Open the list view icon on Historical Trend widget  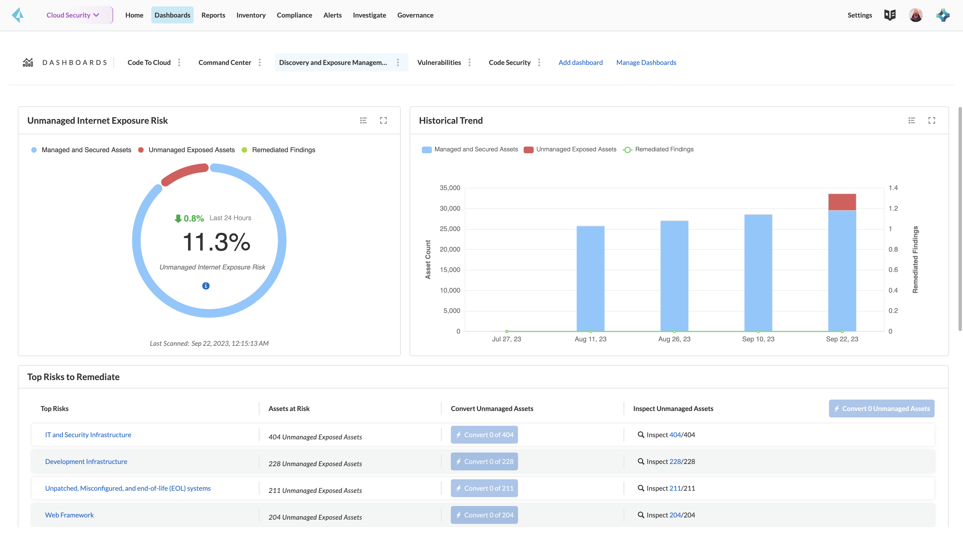click(912, 120)
